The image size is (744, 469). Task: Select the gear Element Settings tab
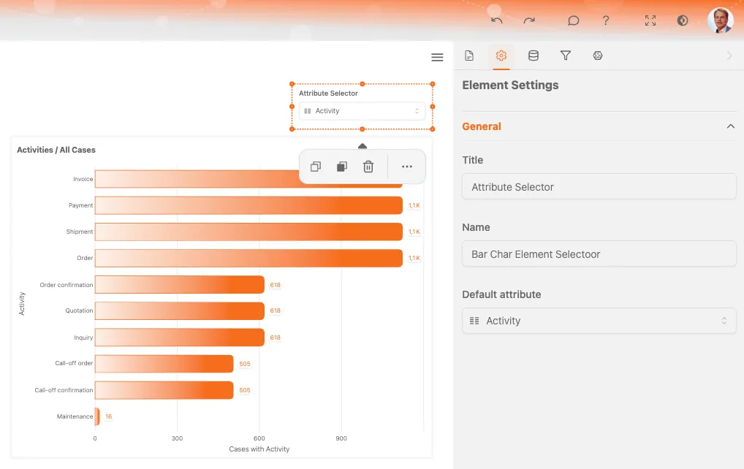pyautogui.click(x=501, y=56)
